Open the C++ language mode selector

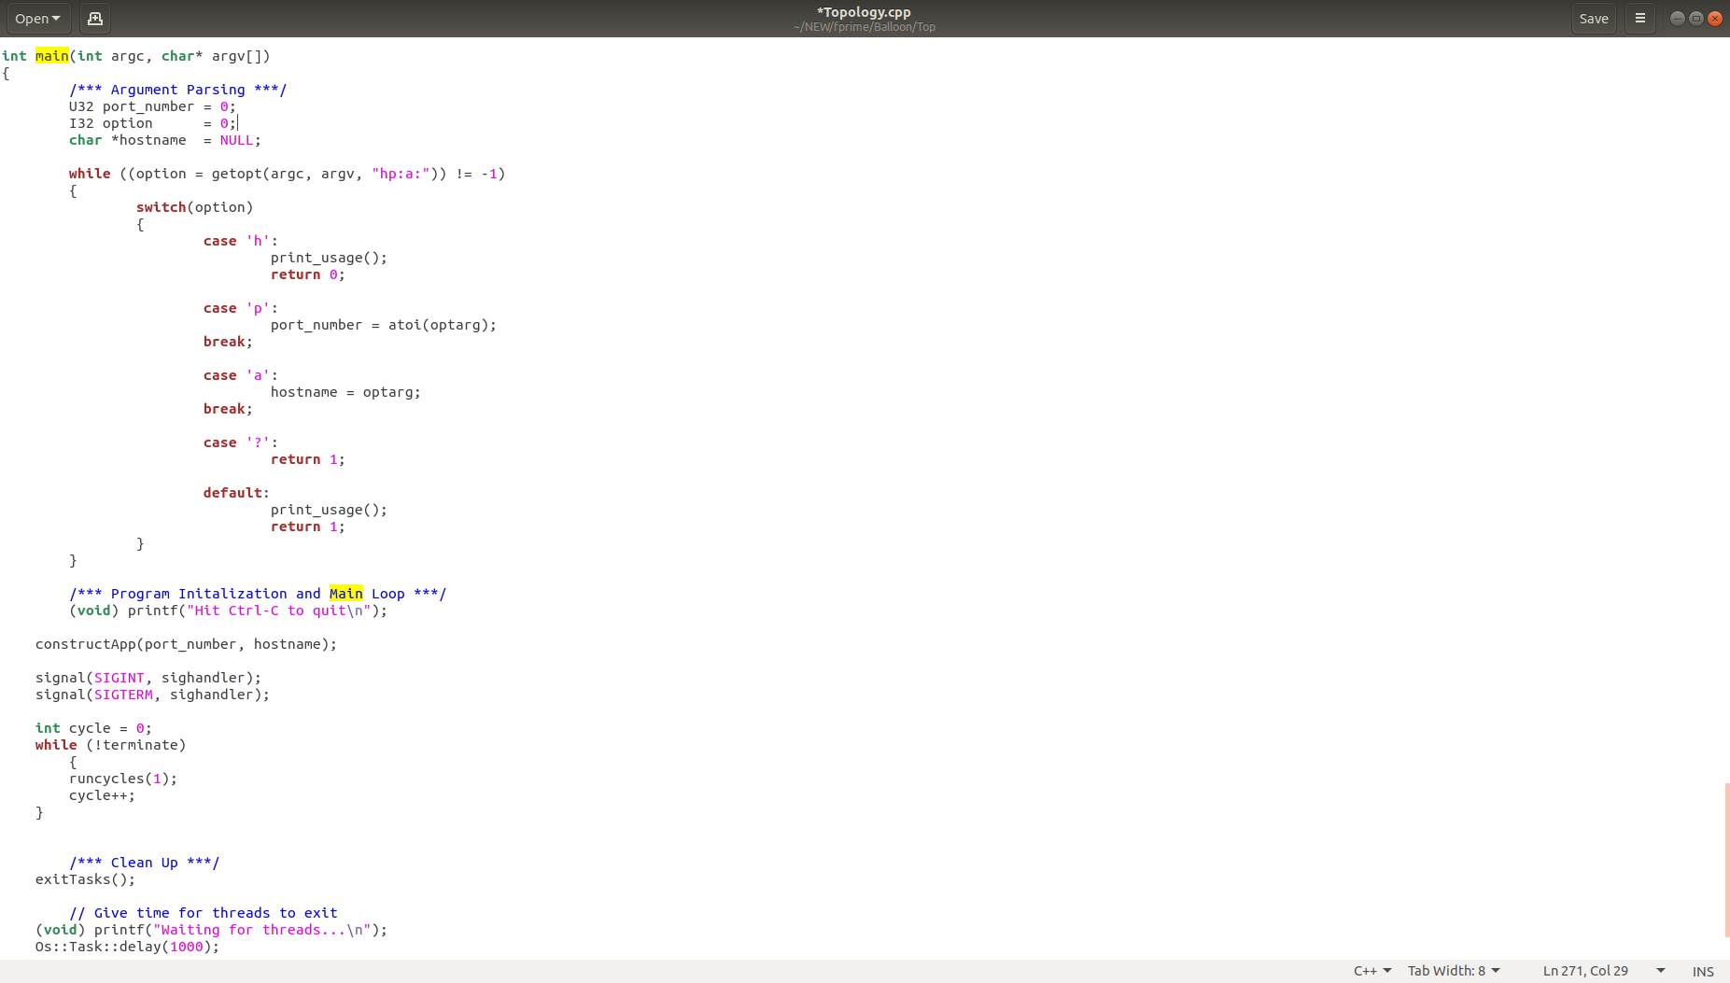(1369, 971)
